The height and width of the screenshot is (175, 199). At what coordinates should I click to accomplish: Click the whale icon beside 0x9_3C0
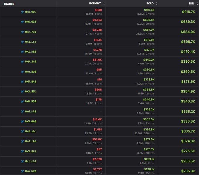pyautogui.click(x=22, y=61)
